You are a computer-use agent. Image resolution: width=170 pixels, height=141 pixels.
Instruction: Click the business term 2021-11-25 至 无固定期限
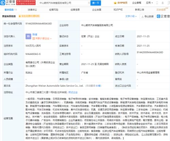(x=95, y=64)
